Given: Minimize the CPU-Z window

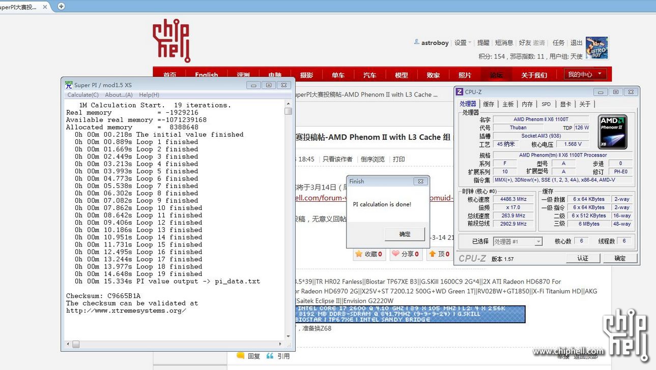Looking at the screenshot, I should pos(602,92).
